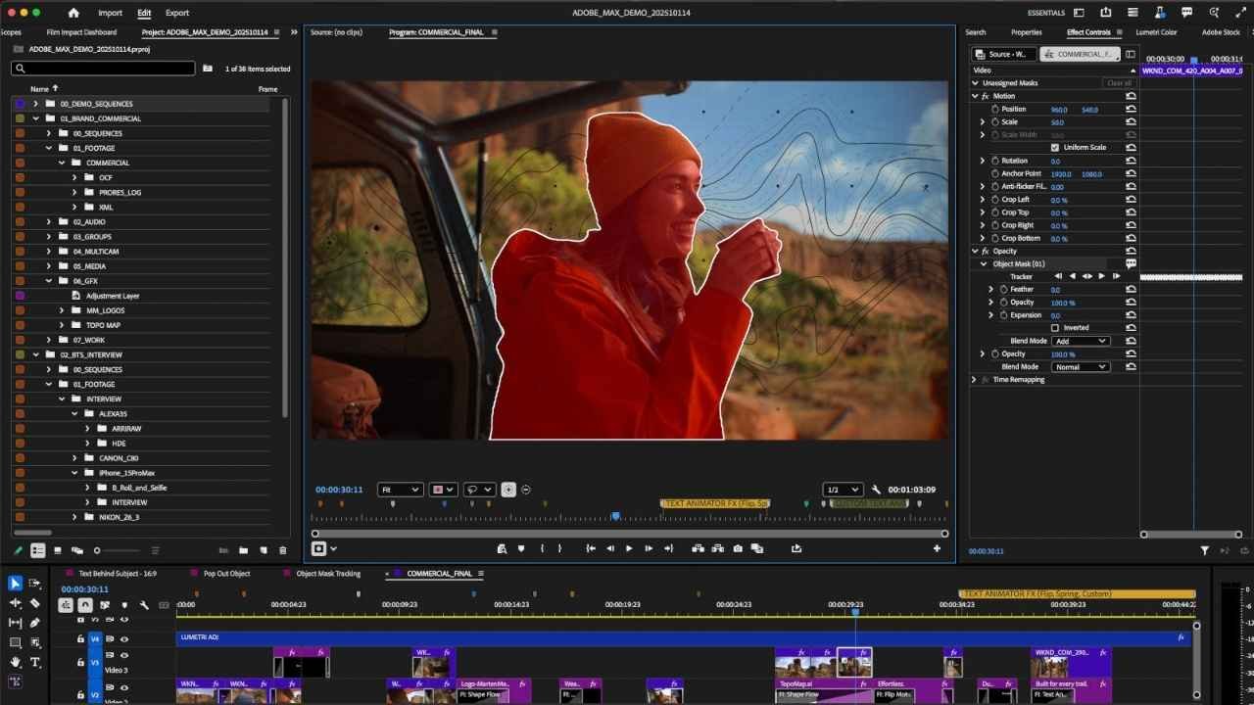Click the Clear all button for Unassigned Masks
1254x705 pixels.
(1120, 83)
